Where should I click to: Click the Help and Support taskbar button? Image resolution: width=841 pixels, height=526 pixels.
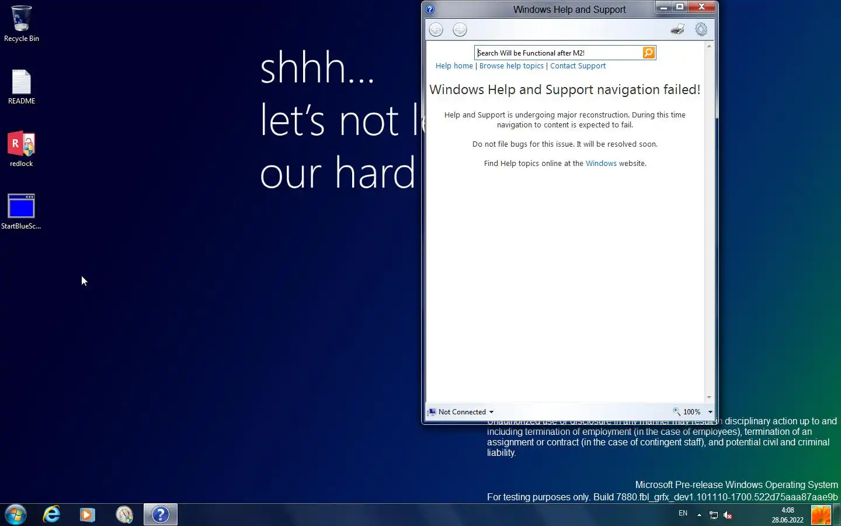click(x=161, y=514)
